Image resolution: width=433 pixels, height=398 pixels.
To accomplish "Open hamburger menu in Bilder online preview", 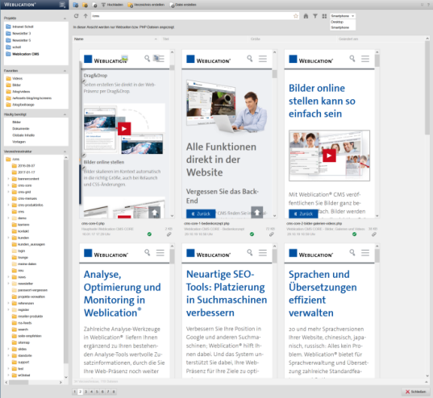I will click(x=365, y=59).
